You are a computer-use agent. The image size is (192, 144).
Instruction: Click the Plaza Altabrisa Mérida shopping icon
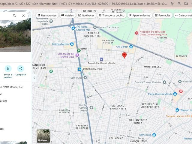(175, 94)
